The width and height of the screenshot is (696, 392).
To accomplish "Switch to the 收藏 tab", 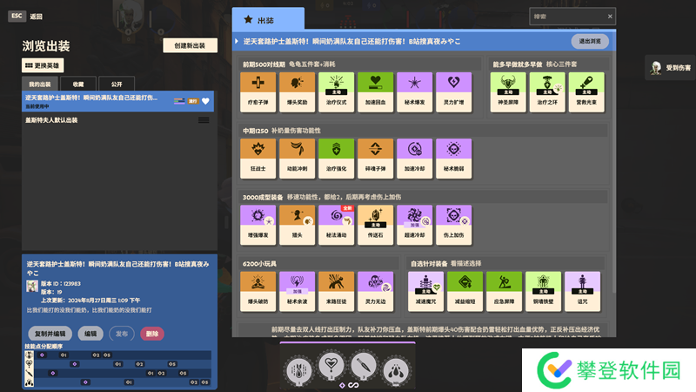I will coord(78,84).
